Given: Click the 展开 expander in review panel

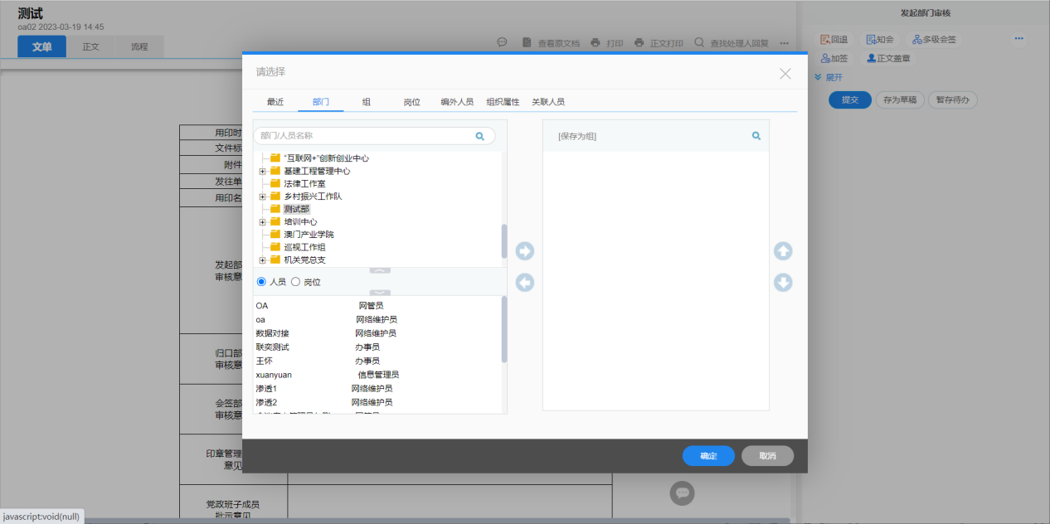Looking at the screenshot, I should (x=829, y=77).
